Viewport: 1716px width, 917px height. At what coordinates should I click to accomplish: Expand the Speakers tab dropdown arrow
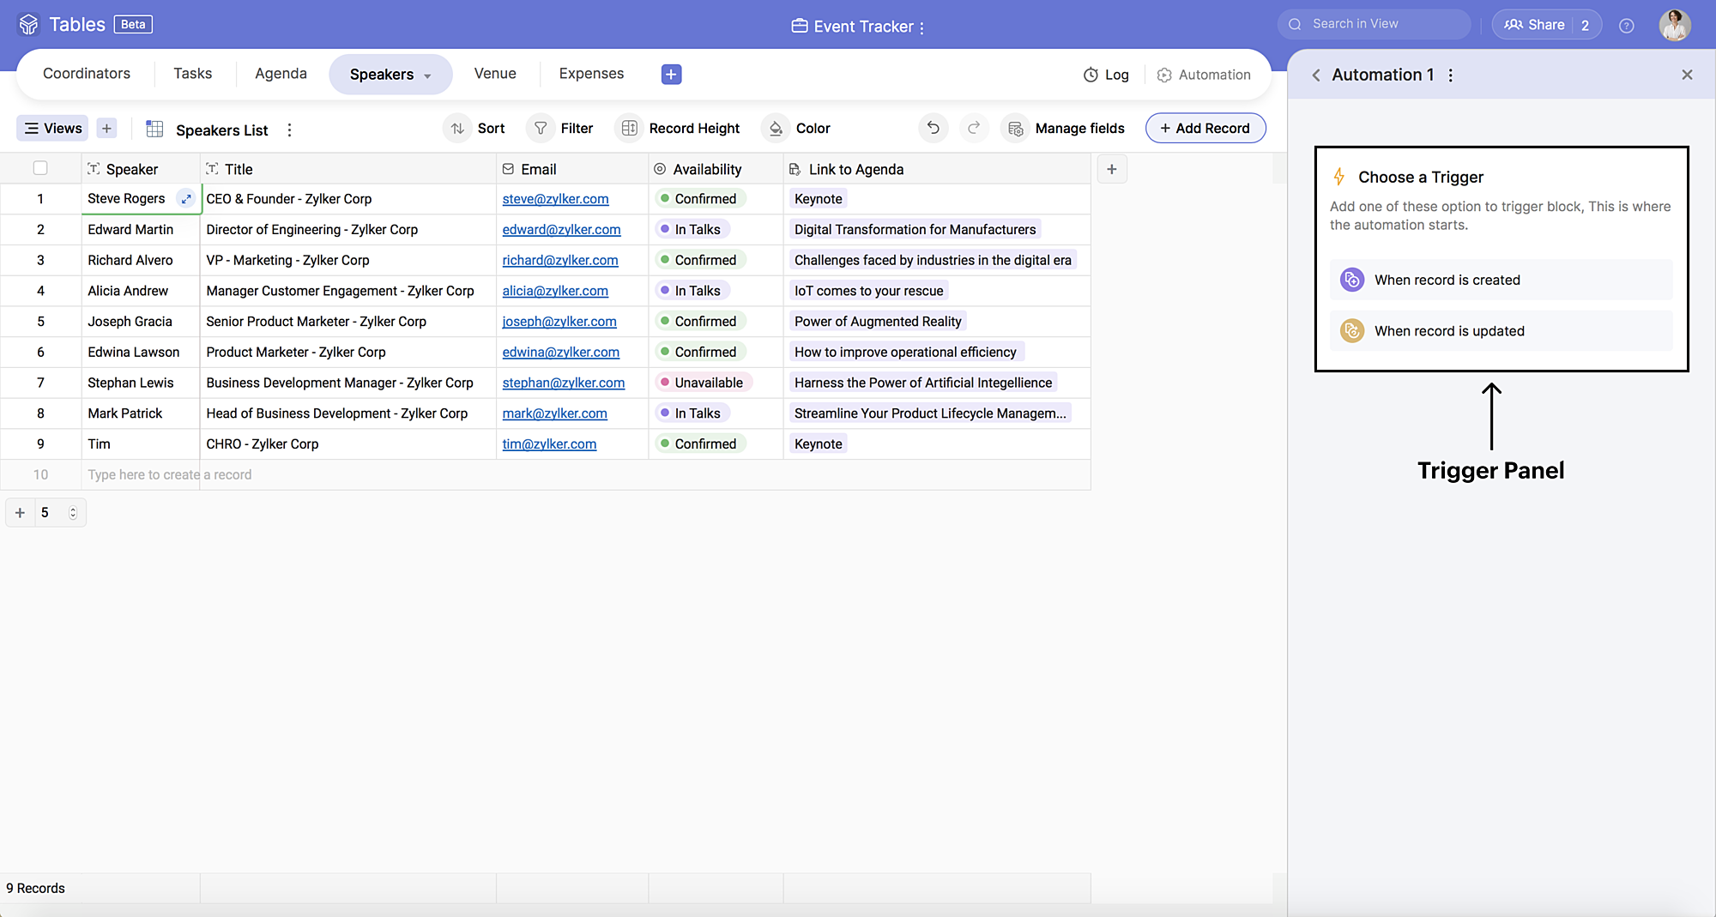427,76
